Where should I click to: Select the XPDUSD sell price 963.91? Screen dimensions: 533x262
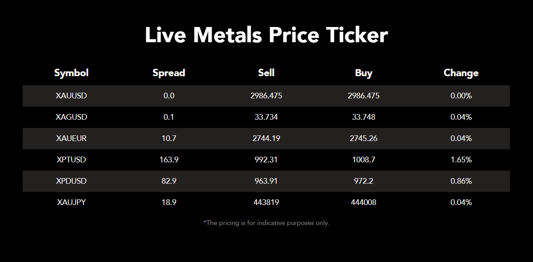coord(266,181)
